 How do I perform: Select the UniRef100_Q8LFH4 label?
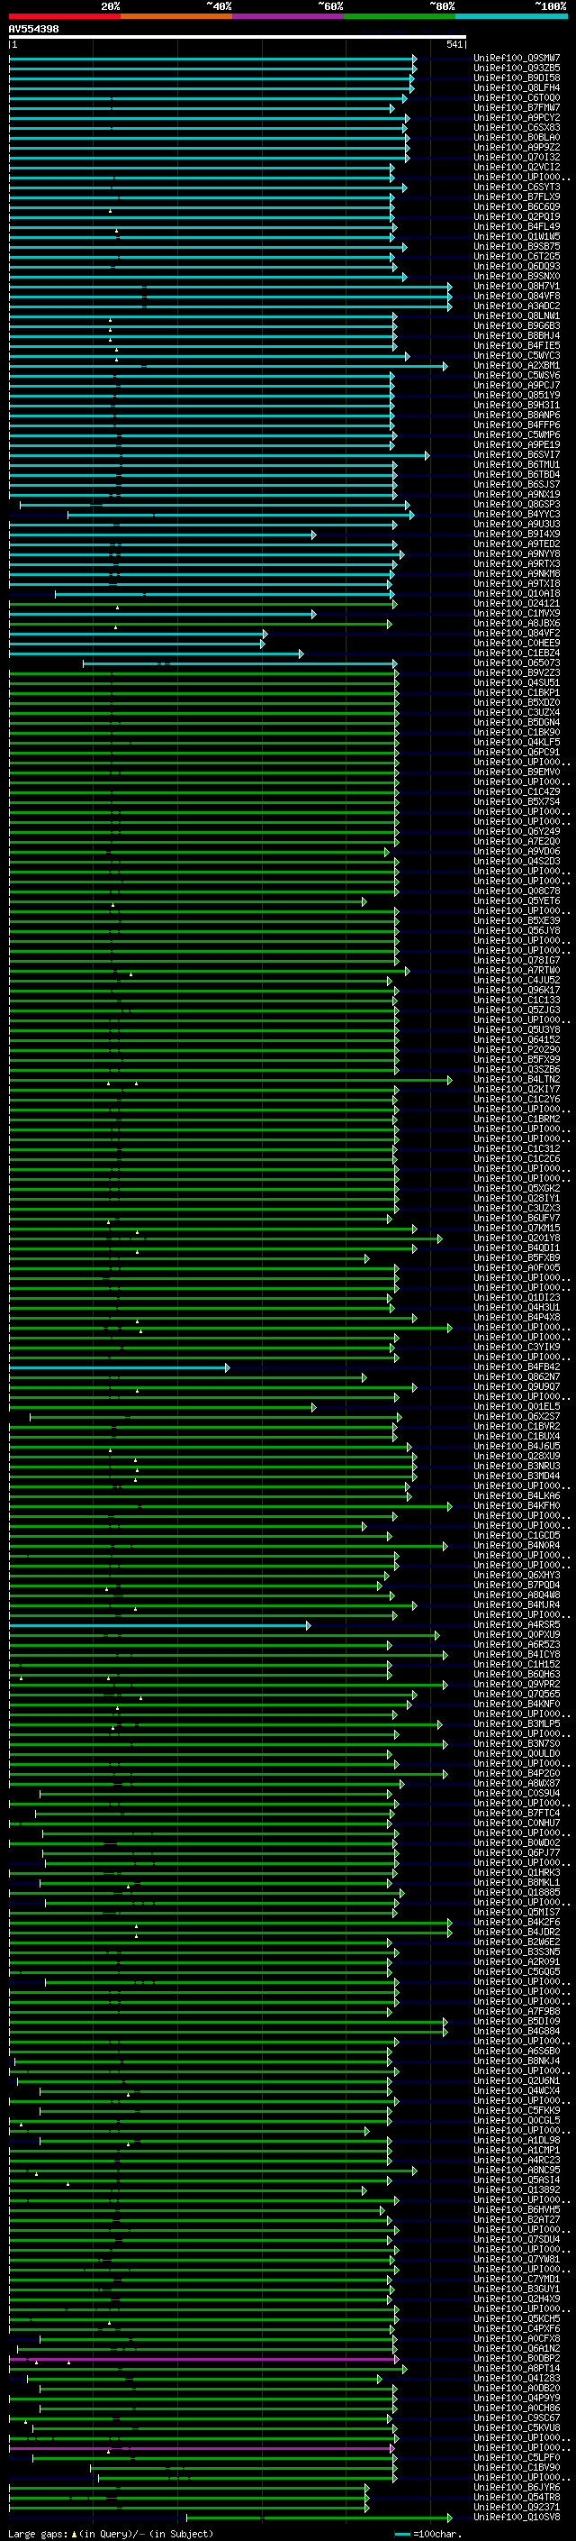point(517,87)
